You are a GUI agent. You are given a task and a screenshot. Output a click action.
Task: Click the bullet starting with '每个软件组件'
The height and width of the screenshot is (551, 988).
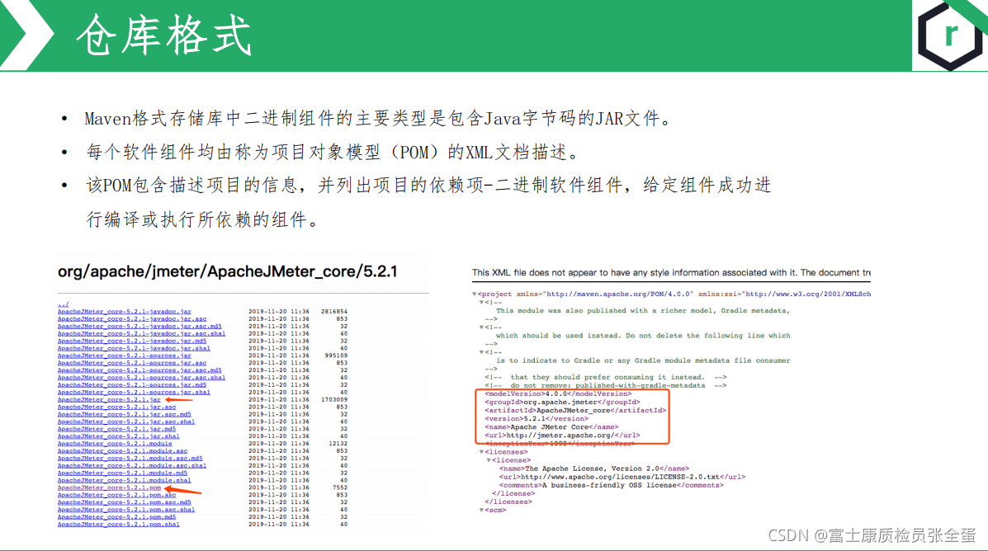tap(332, 152)
